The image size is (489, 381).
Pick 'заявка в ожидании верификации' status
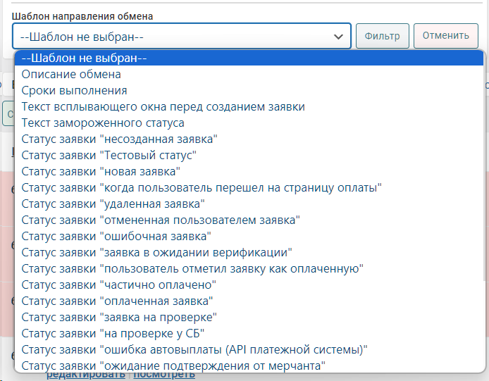(157, 252)
